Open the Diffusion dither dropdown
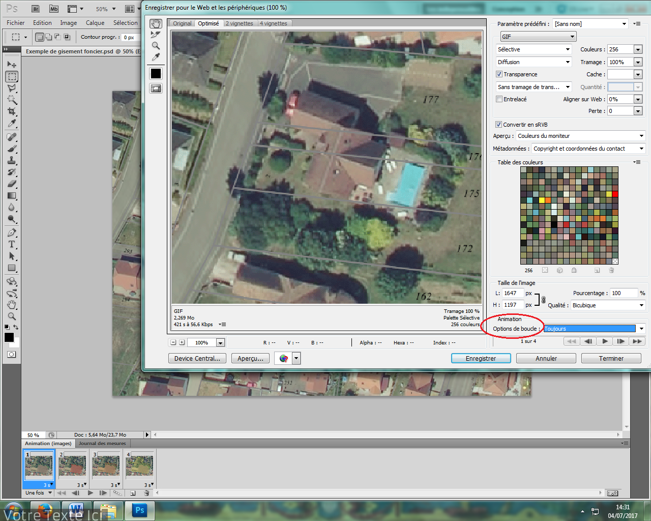This screenshot has width=651, height=521. pyautogui.click(x=534, y=62)
